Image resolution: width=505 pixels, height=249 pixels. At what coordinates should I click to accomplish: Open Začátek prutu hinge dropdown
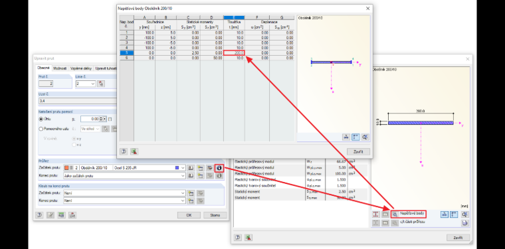[183, 193]
